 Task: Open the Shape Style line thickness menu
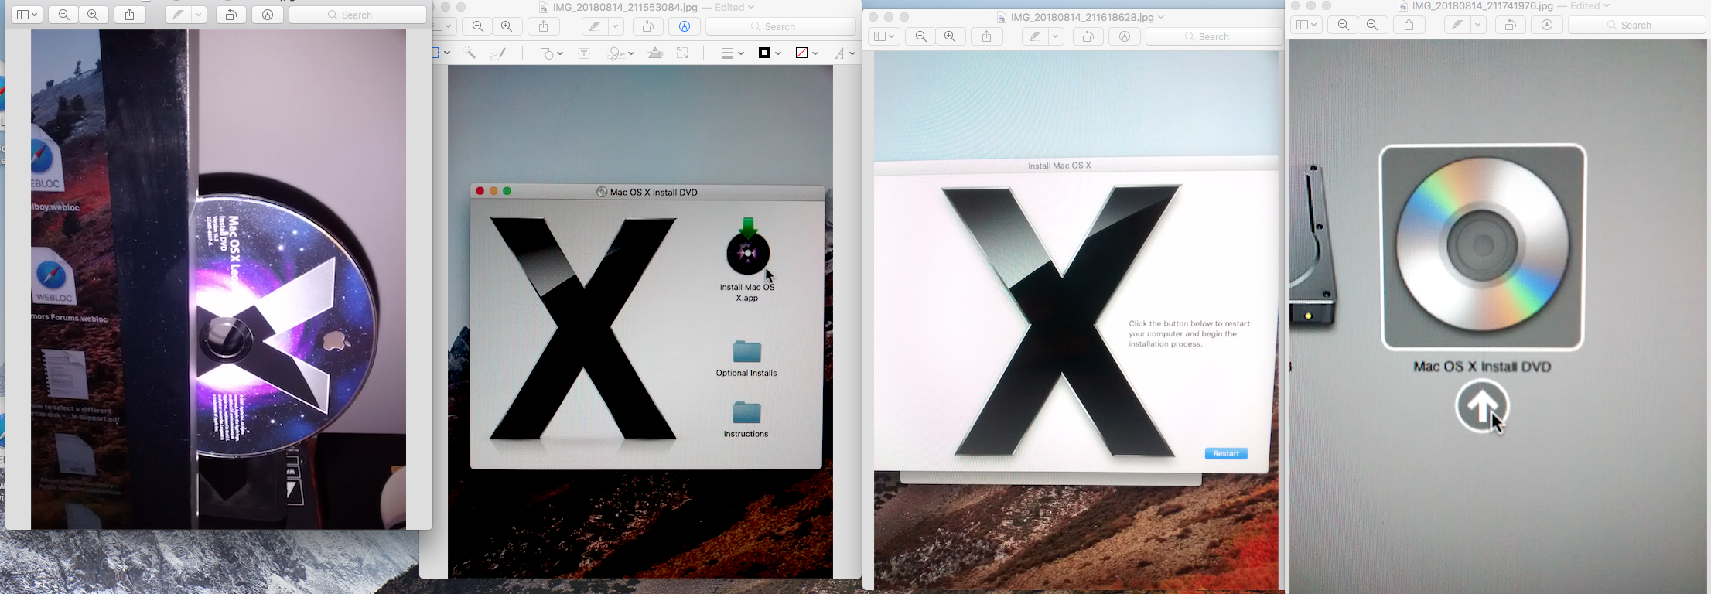[x=732, y=53]
